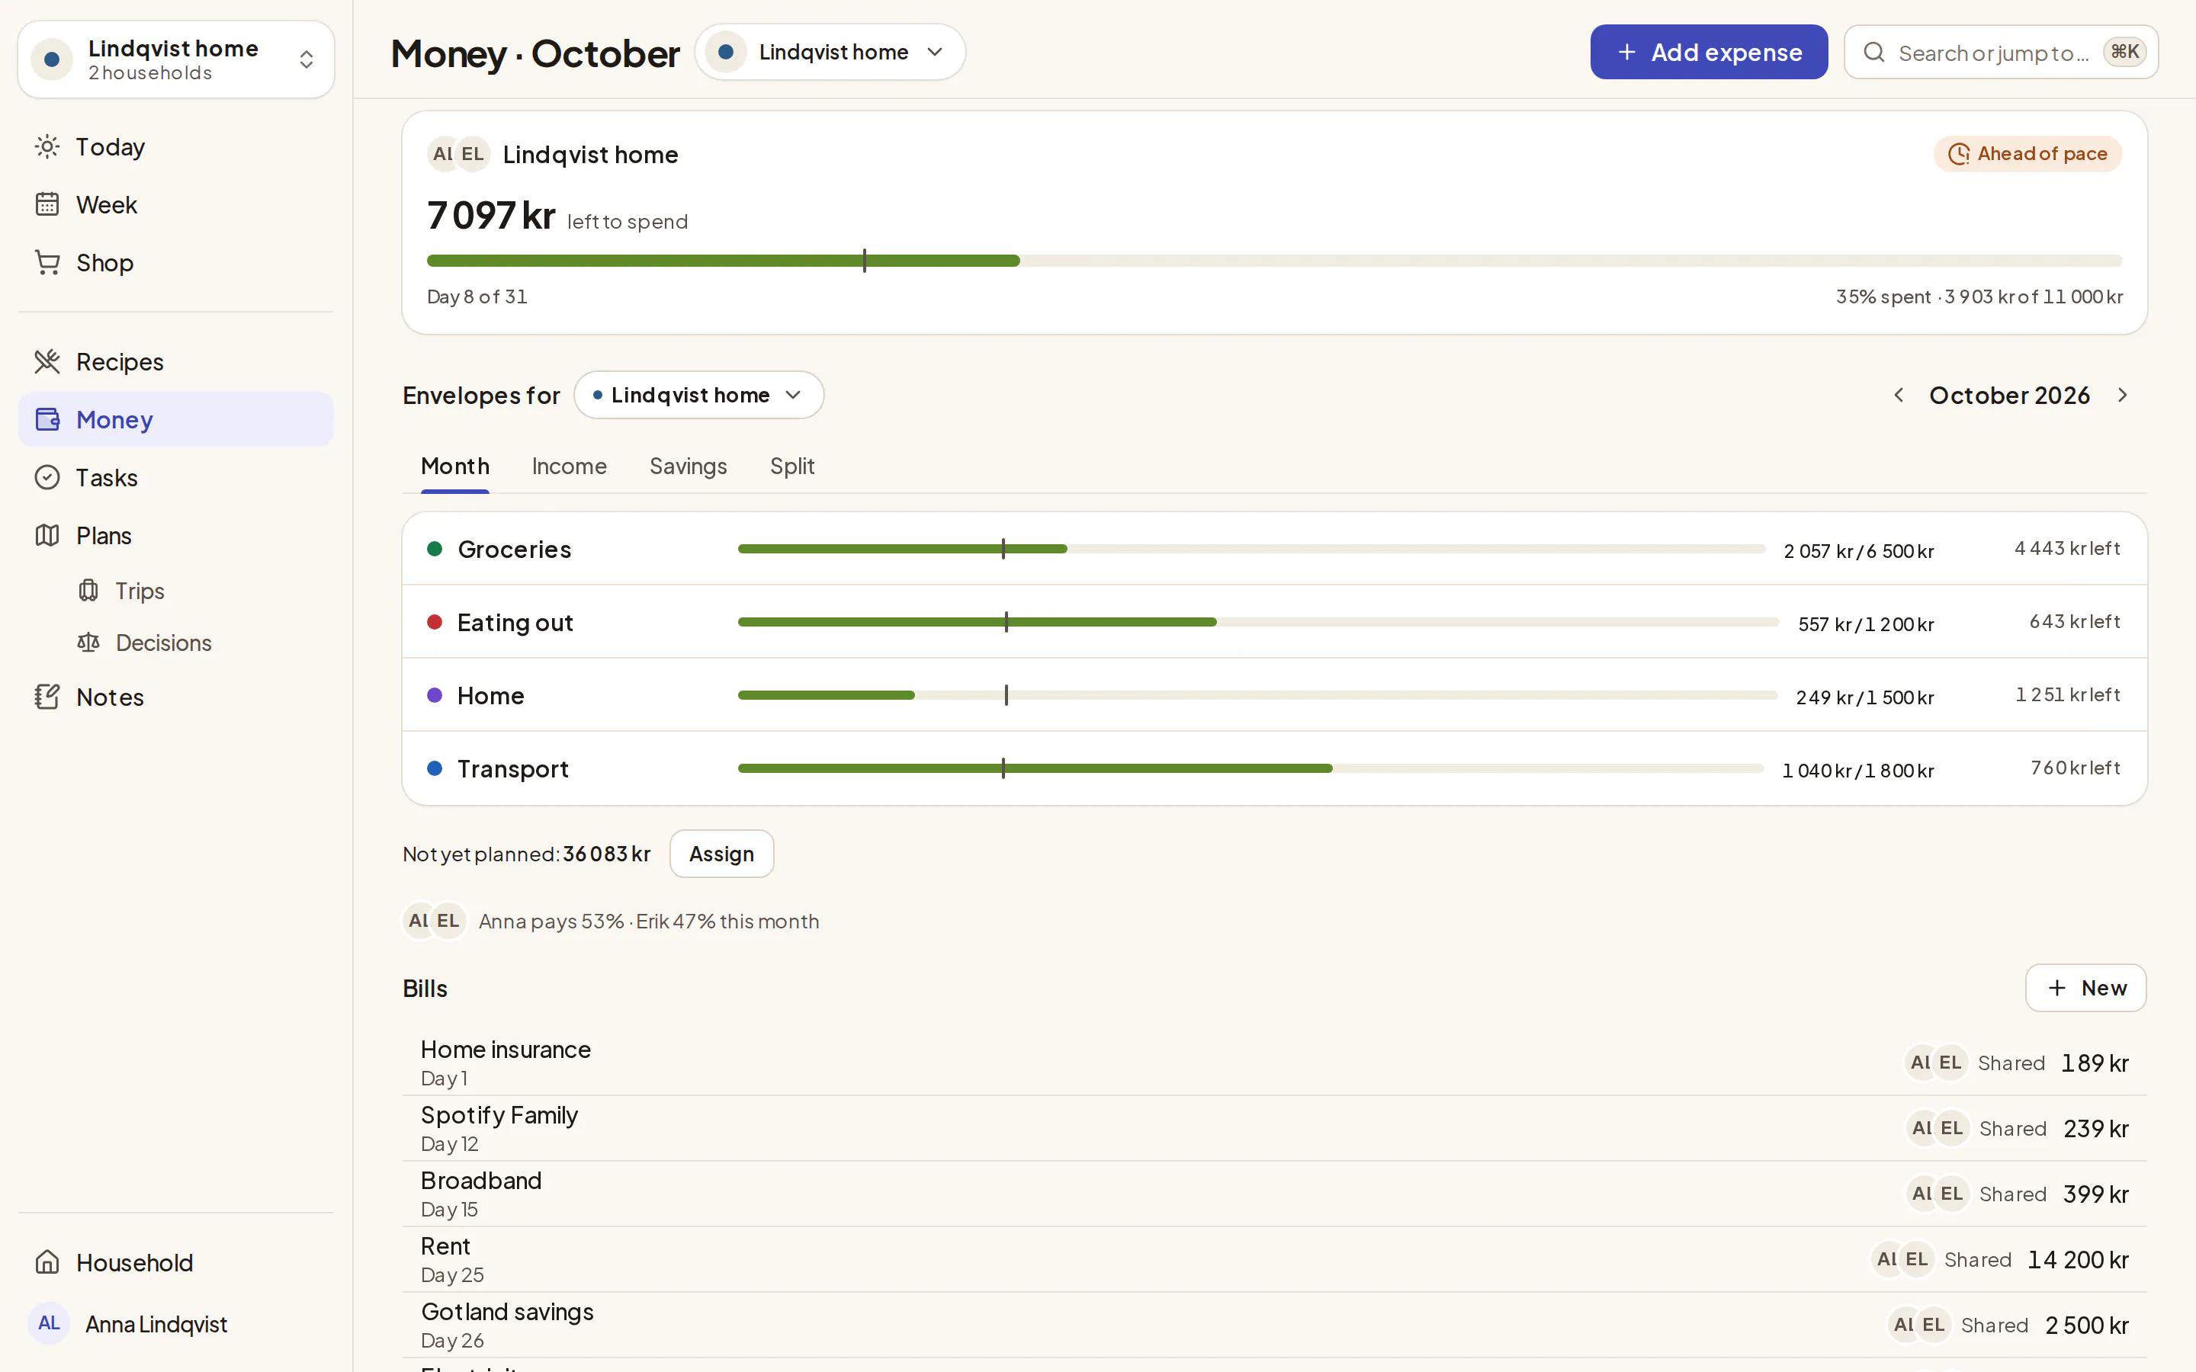
Task: Click the Tasks checkmark icon
Action: point(47,477)
